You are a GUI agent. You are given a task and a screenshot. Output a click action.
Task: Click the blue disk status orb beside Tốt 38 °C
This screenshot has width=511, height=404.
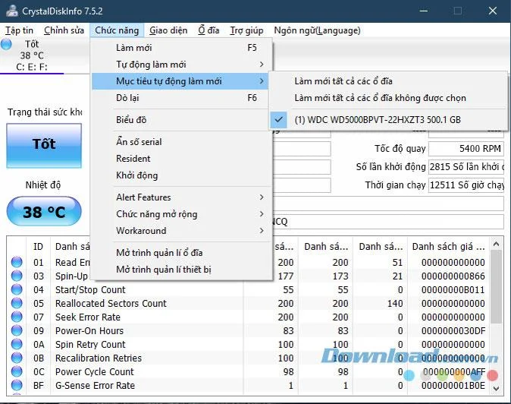(6, 44)
